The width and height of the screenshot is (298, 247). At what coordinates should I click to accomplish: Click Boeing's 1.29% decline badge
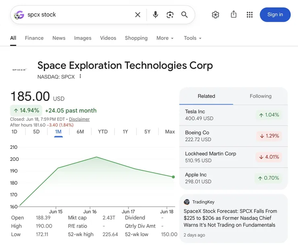[x=269, y=136]
